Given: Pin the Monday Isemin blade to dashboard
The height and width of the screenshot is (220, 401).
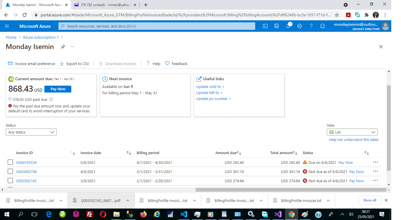Looking at the screenshot, I should [63, 47].
